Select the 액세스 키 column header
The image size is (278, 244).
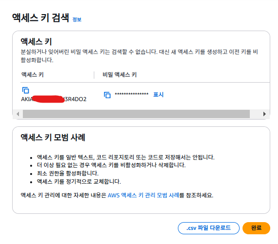(33, 75)
